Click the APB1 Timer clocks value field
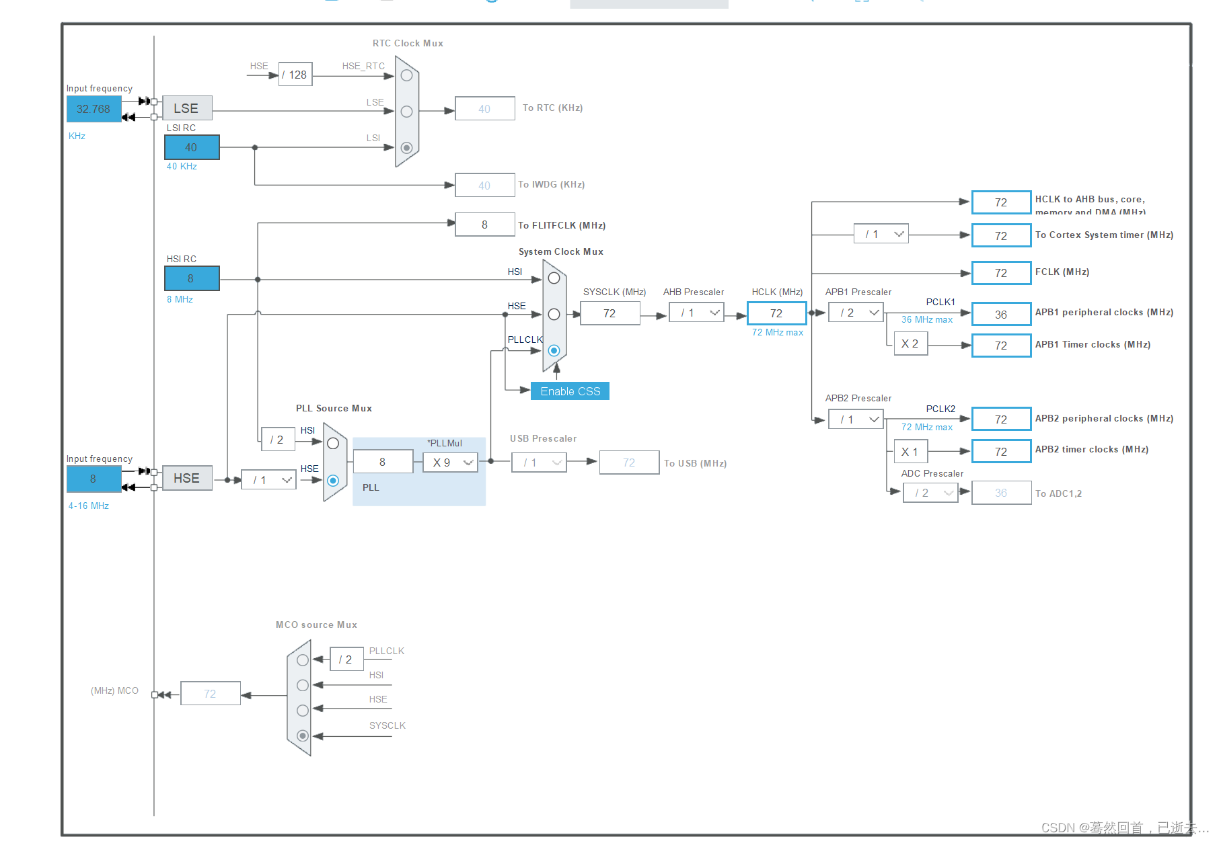Screen dimensions: 1219x841 [x=1001, y=346]
